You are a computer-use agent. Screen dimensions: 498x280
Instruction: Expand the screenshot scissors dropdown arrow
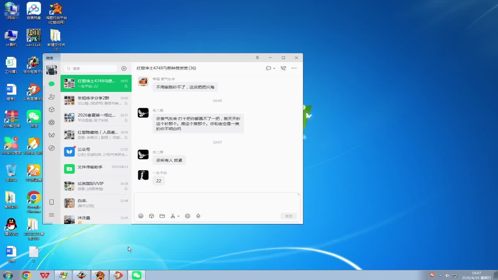pyautogui.click(x=179, y=216)
